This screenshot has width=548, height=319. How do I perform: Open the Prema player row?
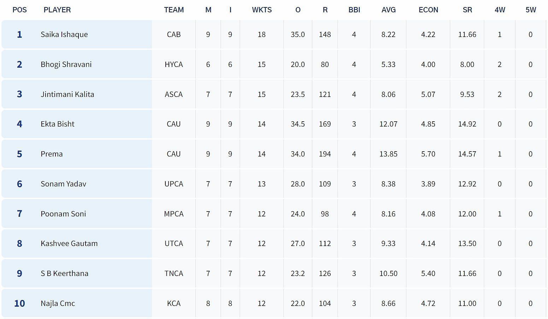[52, 154]
